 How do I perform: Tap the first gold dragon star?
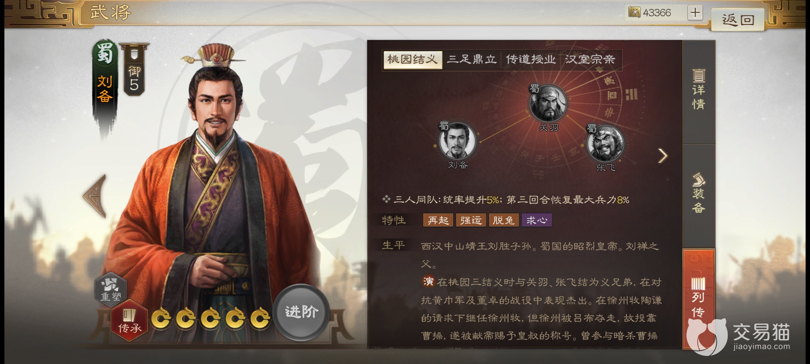pyautogui.click(x=161, y=318)
